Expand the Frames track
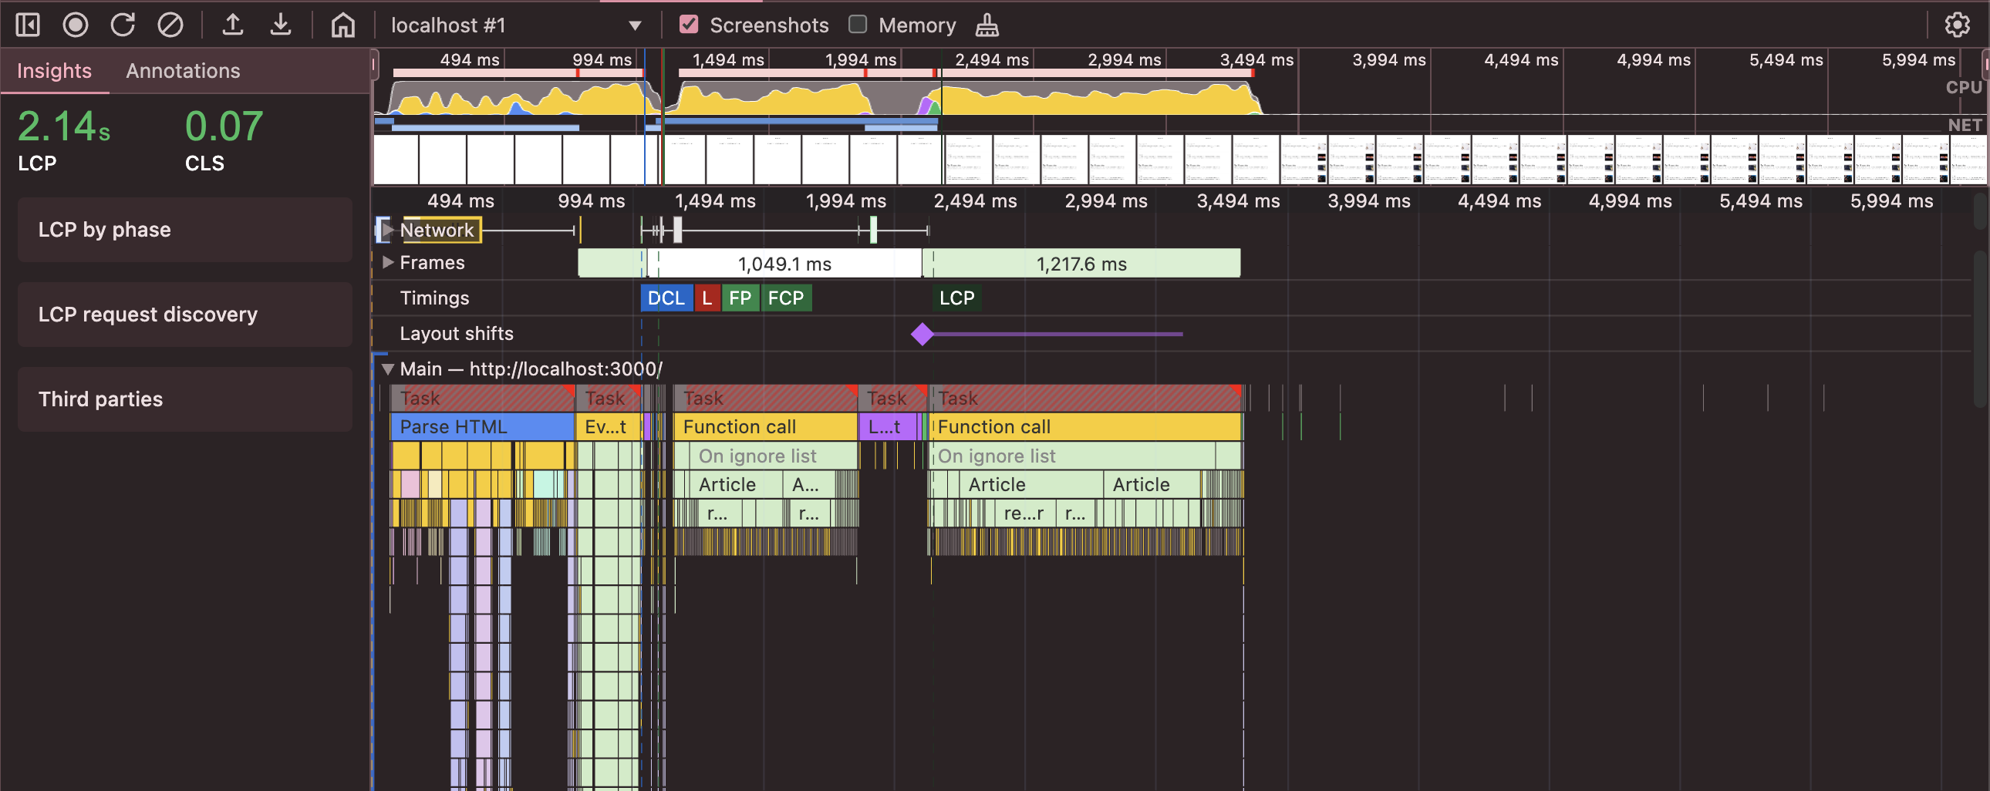 (389, 263)
